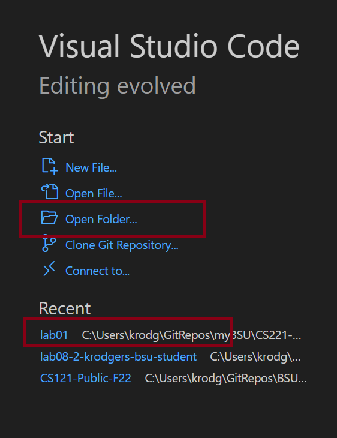
Task: Click the path beside CS121-Public-F22
Action: tap(225, 378)
